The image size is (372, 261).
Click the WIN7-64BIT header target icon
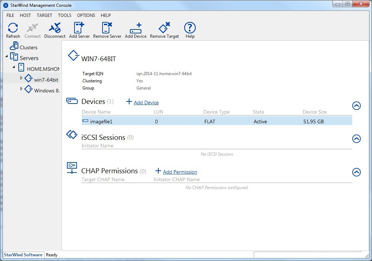click(x=73, y=55)
